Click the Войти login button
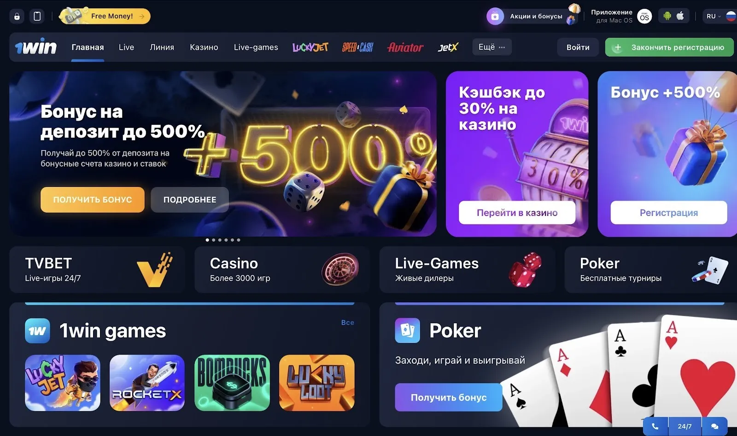This screenshot has height=436, width=737. [x=578, y=47]
